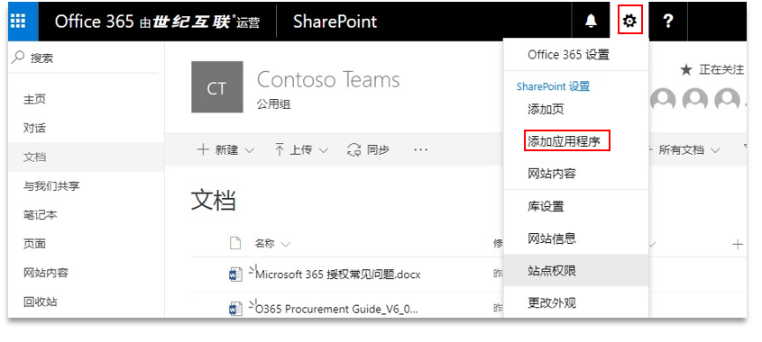Click the 公用组 group label
The image size is (762, 342).
[x=273, y=103]
